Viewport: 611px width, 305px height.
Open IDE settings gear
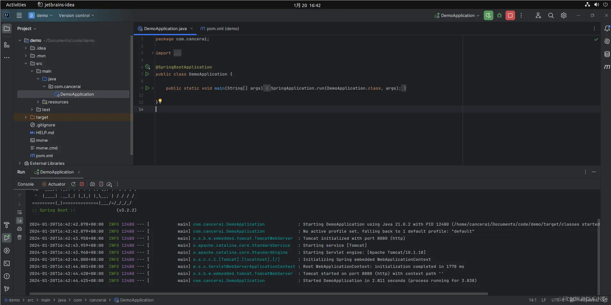tap(564, 15)
